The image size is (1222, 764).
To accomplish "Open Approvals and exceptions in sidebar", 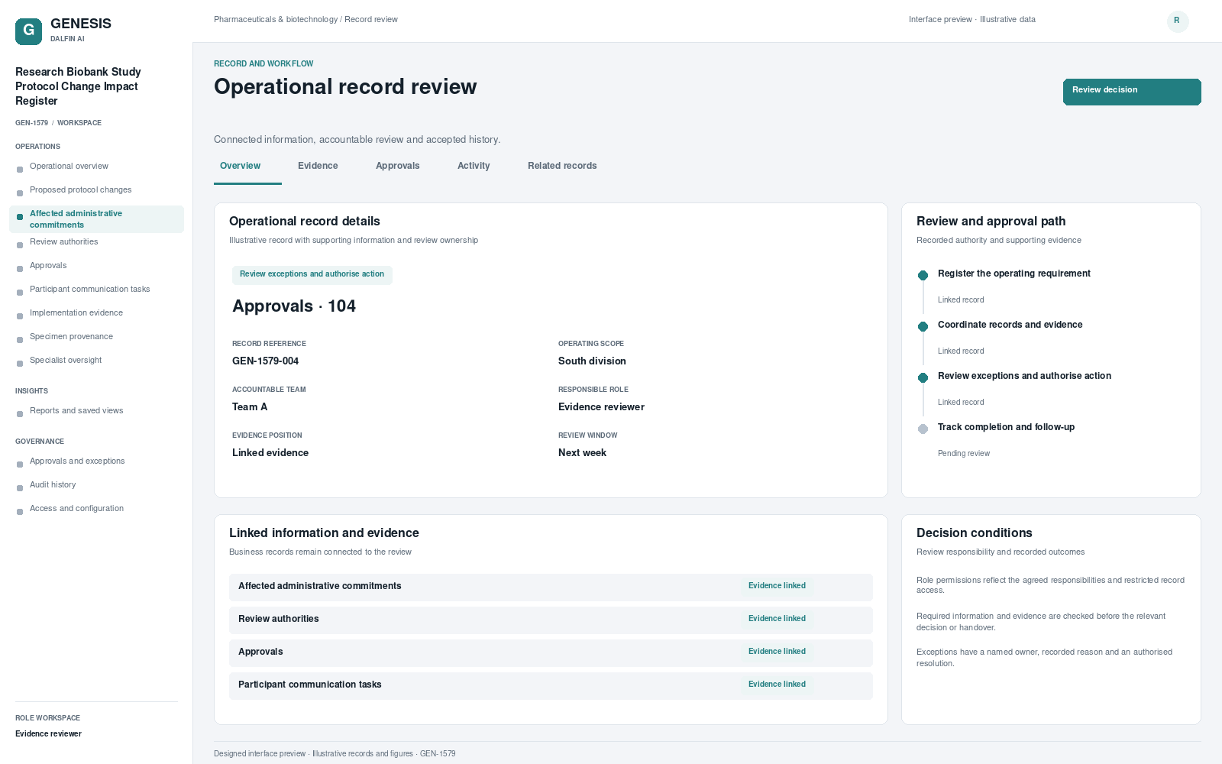I will 96,461.
